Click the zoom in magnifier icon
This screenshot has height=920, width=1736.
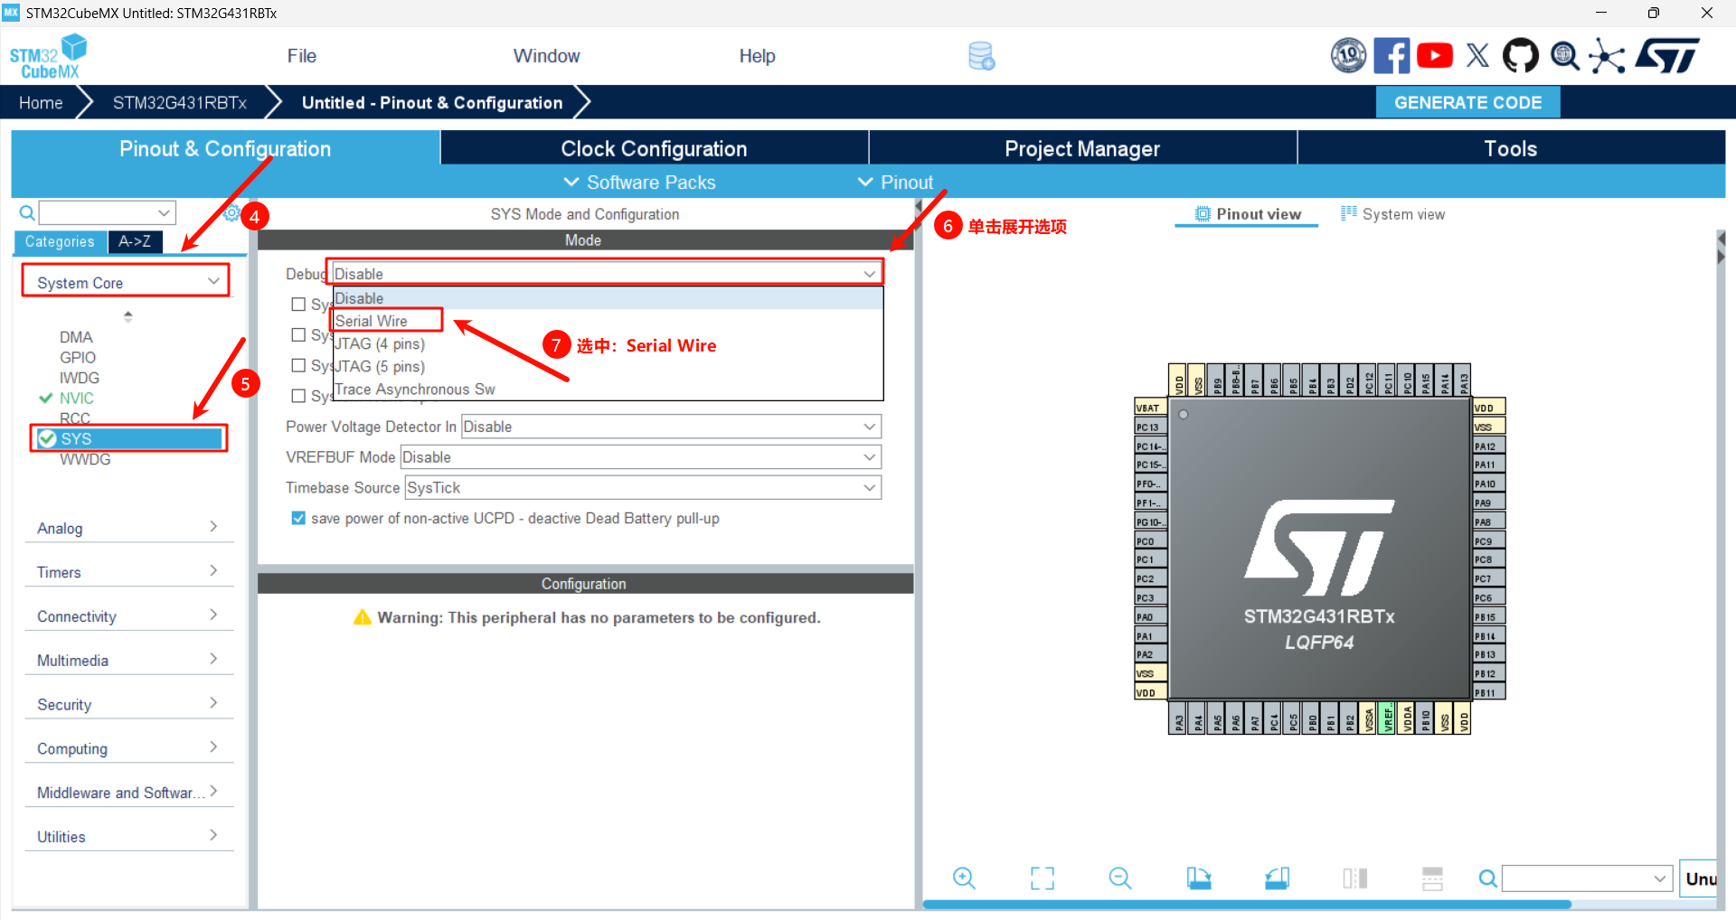click(964, 878)
